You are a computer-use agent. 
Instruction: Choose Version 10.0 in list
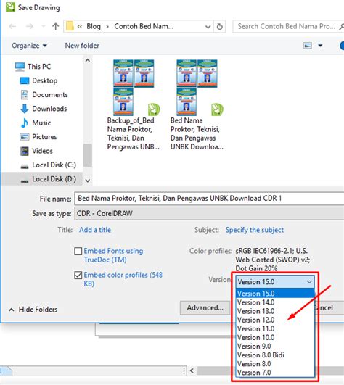point(275,338)
